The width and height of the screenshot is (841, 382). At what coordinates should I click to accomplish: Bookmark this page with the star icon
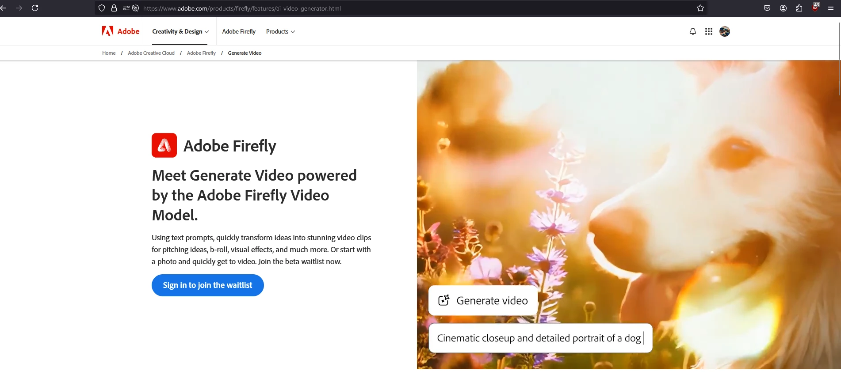(700, 8)
